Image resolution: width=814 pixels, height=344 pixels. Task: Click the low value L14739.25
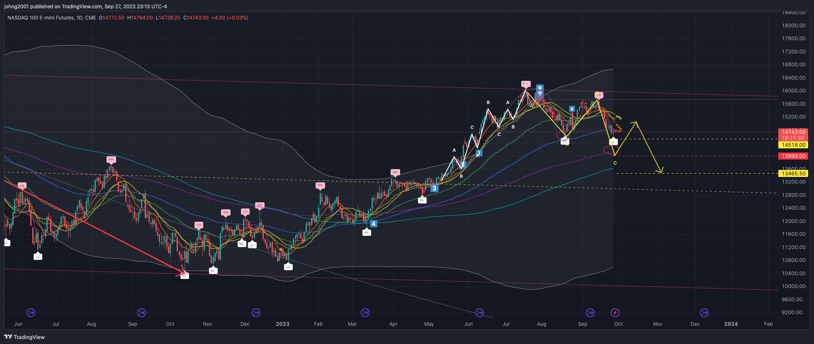point(168,18)
